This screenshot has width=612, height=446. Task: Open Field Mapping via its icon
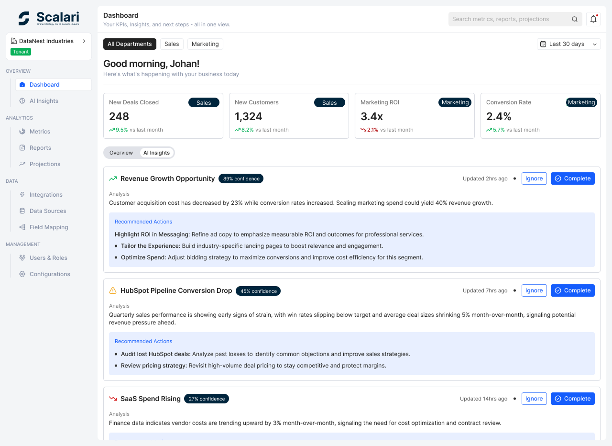point(21,227)
